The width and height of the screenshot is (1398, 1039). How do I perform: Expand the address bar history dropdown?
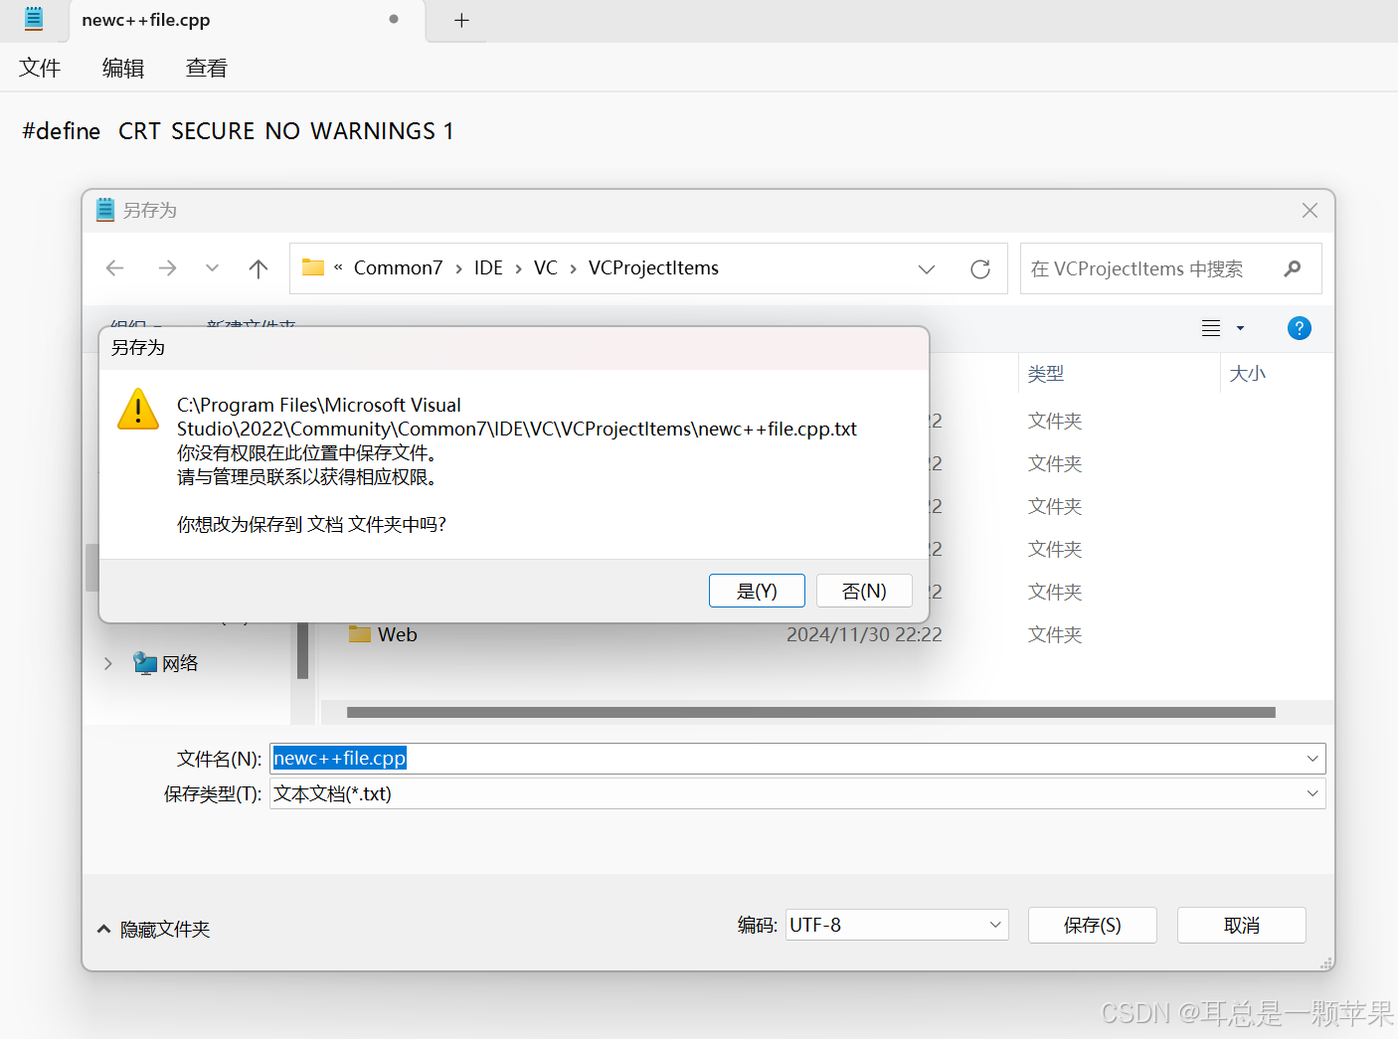click(927, 269)
